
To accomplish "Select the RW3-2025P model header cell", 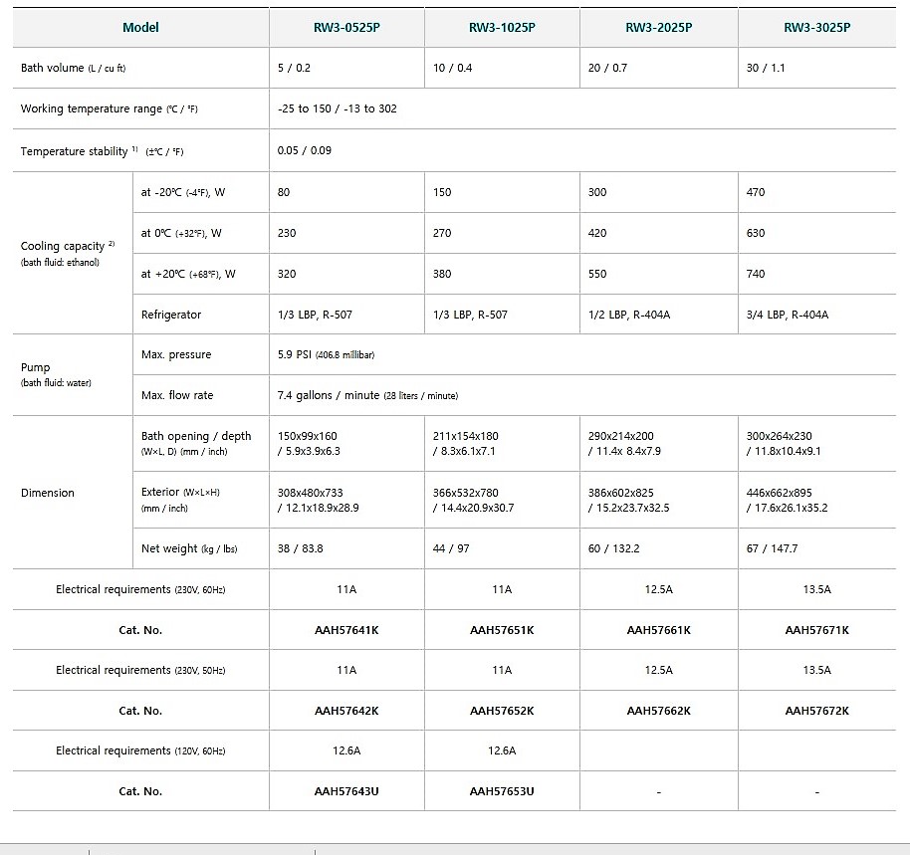I will [658, 28].
